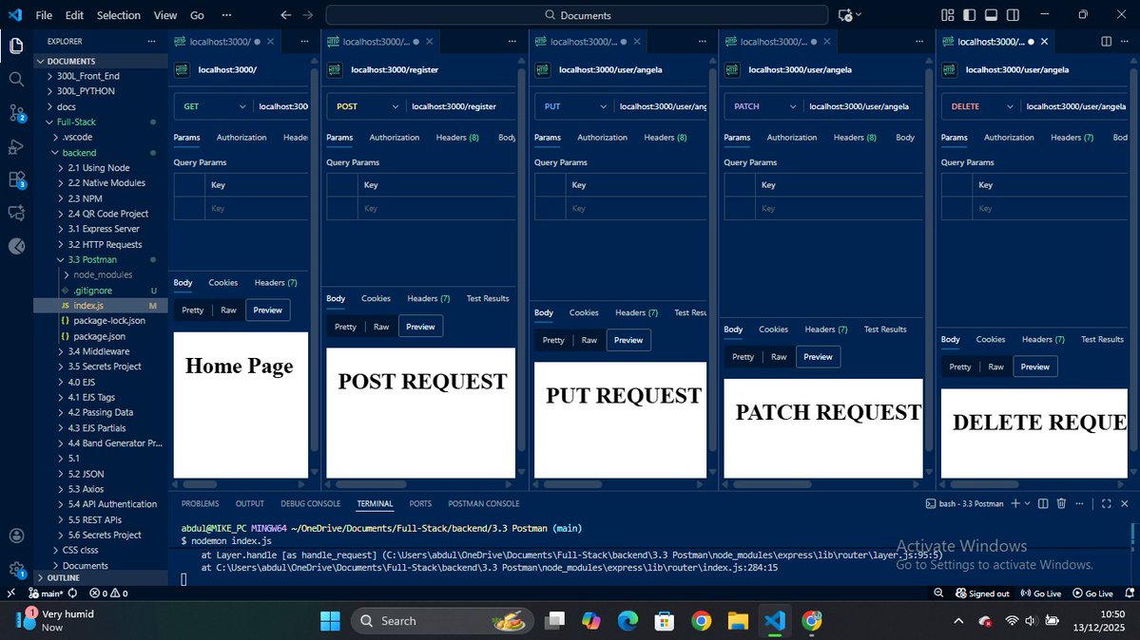Toggle the primary side bar visibility
Viewport: 1140px width, 640px height.
(969, 14)
